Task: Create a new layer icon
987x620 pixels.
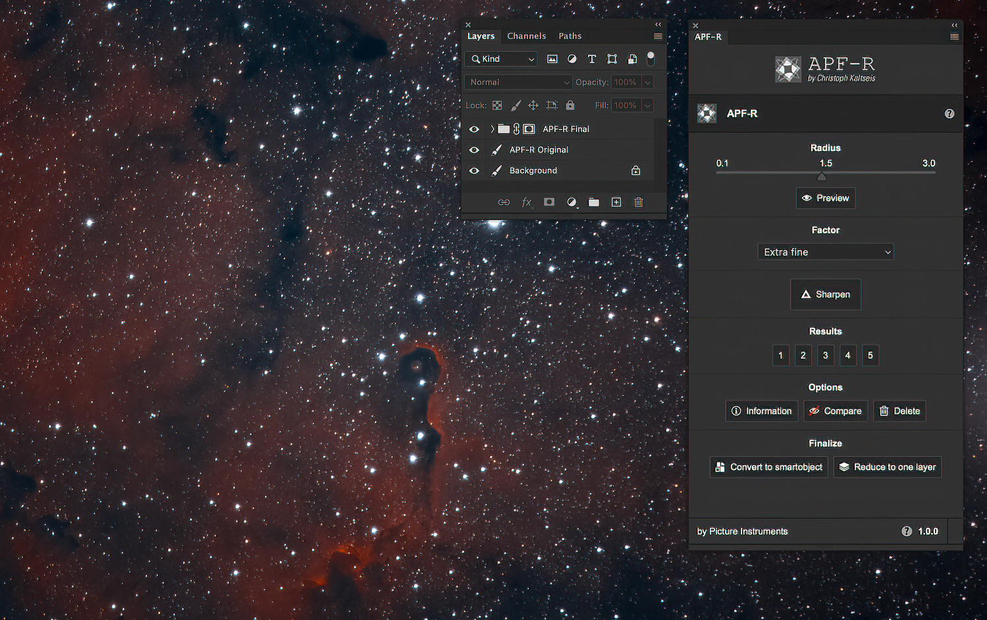Action: tap(616, 202)
